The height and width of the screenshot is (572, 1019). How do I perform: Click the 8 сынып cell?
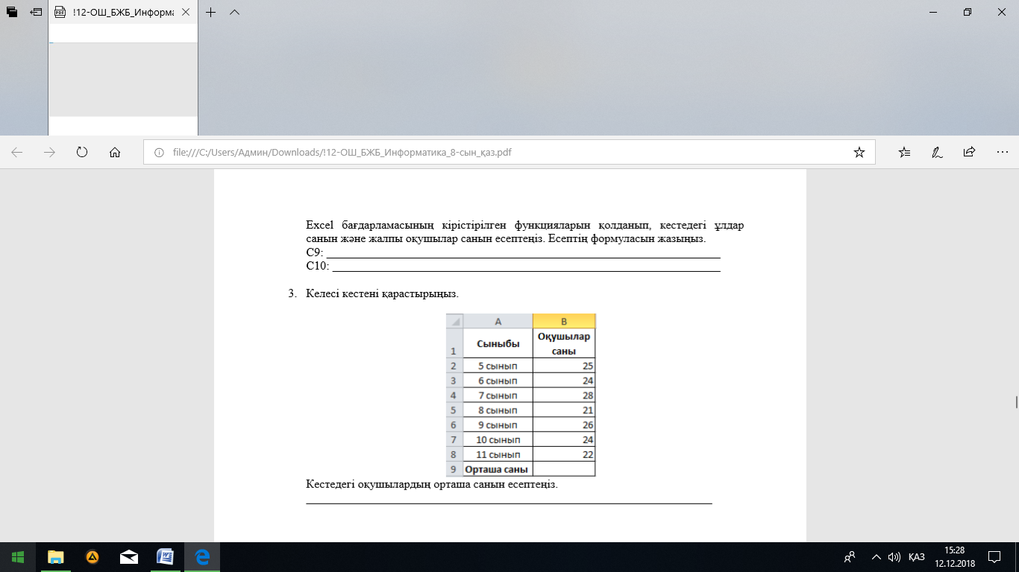coord(498,410)
